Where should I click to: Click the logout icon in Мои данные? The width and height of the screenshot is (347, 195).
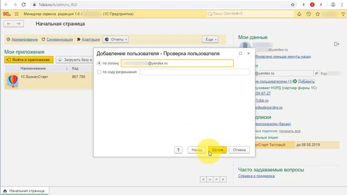tap(337, 44)
